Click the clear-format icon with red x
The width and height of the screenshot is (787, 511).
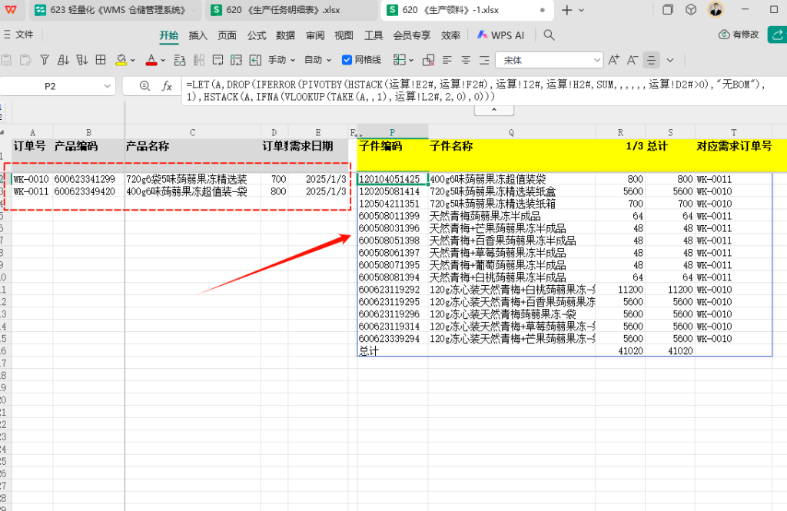(x=429, y=60)
